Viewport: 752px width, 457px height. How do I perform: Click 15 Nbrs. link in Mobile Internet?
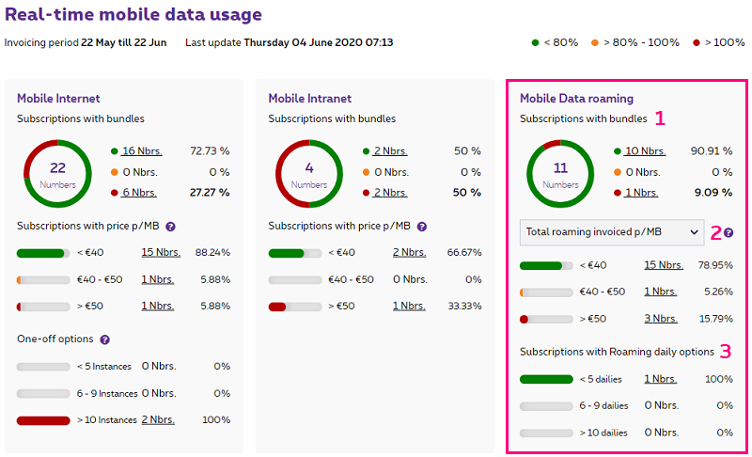click(x=160, y=252)
